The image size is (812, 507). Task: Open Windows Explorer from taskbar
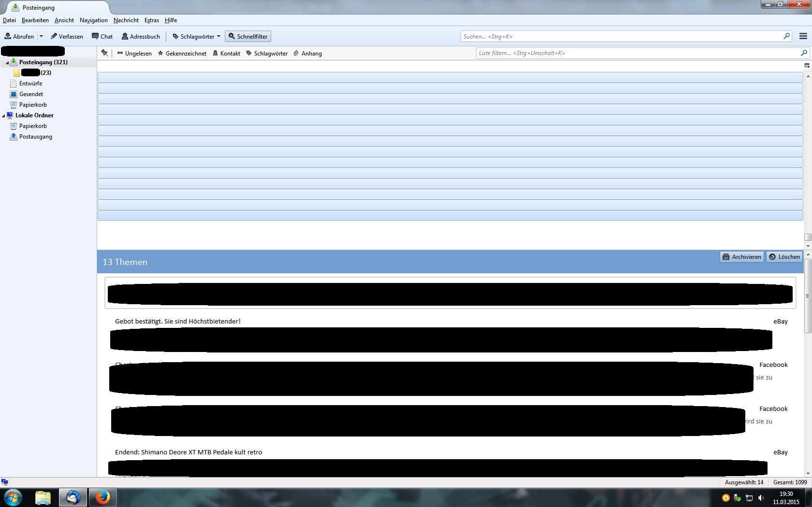pos(43,497)
